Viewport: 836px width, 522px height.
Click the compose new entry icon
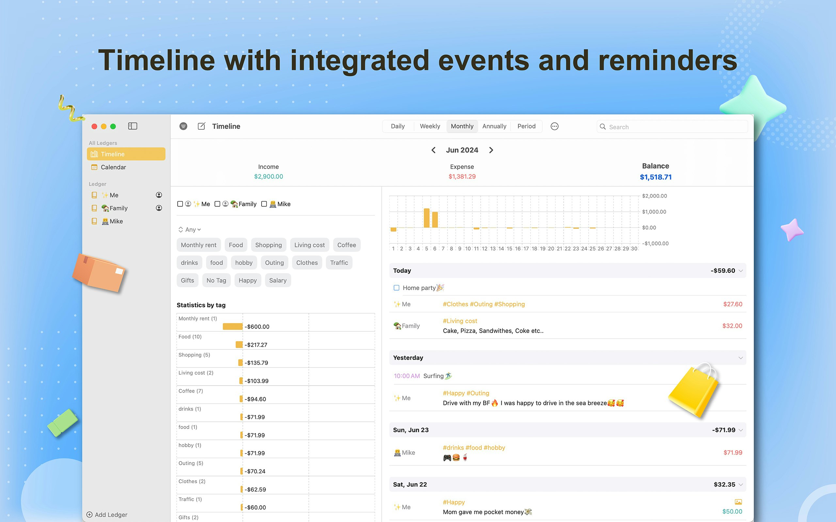coord(201,126)
